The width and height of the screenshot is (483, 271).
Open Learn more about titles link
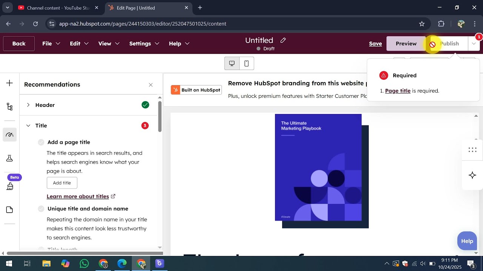click(x=81, y=196)
